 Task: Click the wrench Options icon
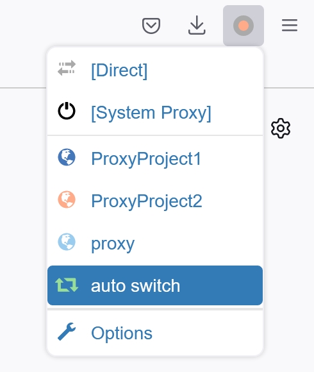coord(67,332)
